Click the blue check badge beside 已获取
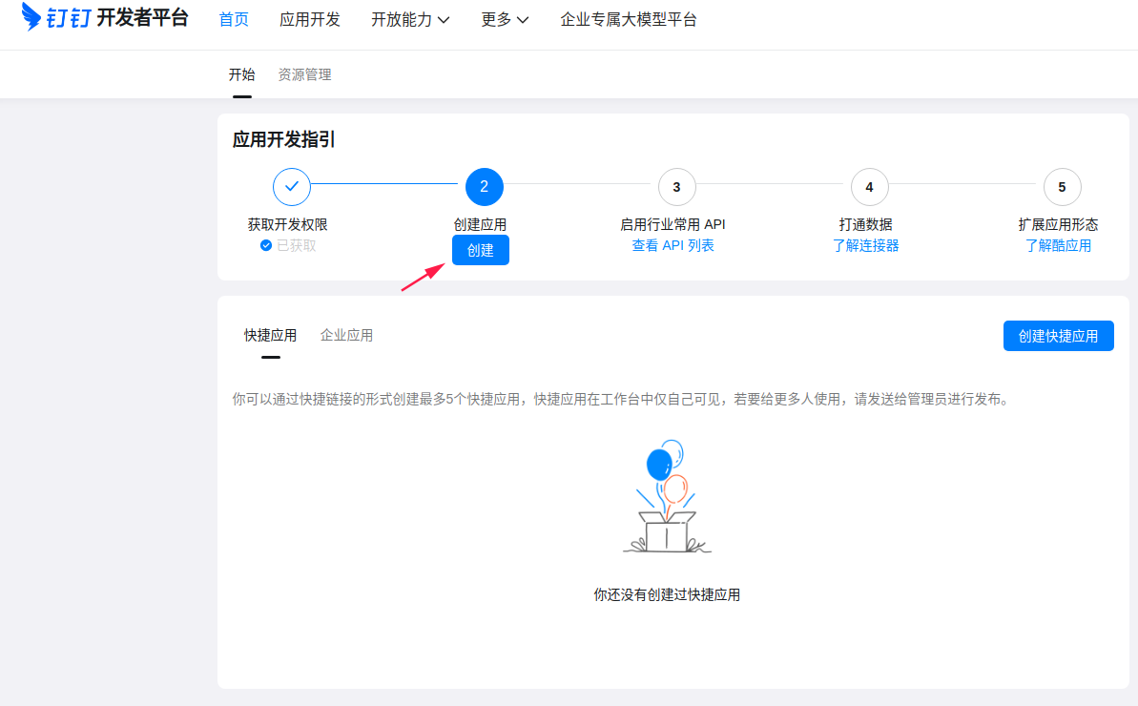Image resolution: width=1138 pixels, height=706 pixels. pyautogui.click(x=265, y=245)
